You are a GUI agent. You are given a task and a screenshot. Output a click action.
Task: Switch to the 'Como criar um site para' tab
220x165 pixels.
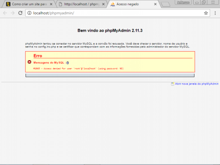(29, 4)
